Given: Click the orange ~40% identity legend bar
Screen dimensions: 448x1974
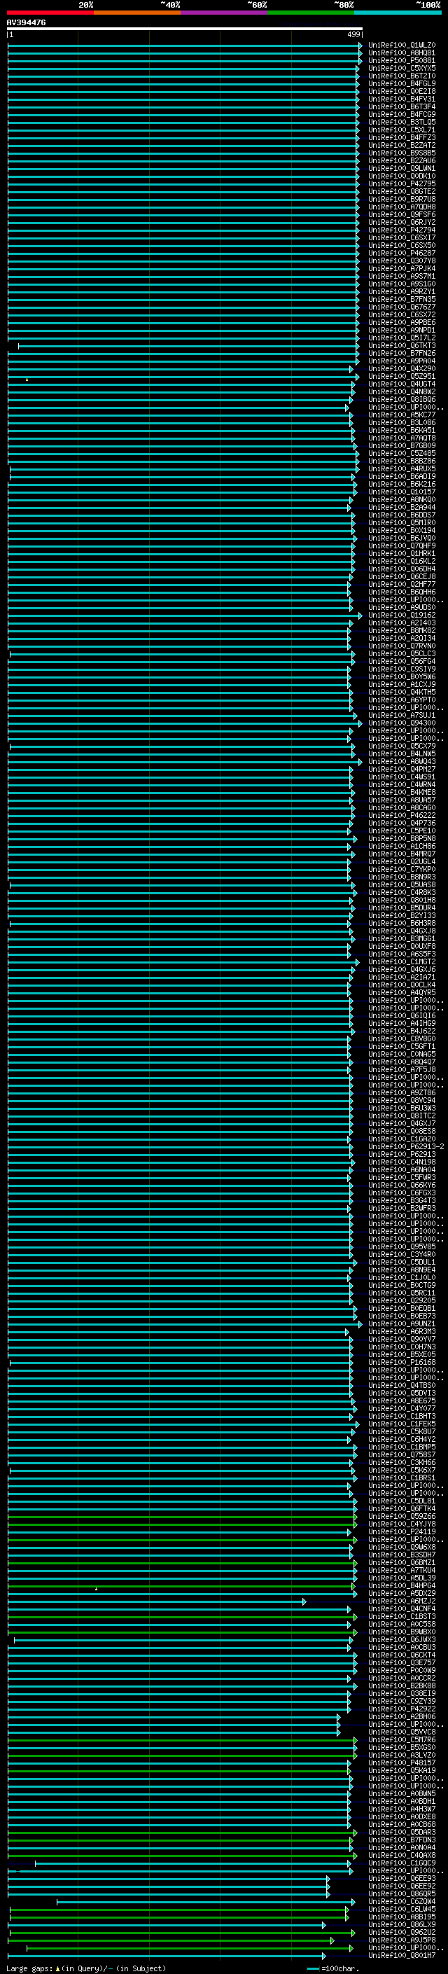Looking at the screenshot, I should [x=137, y=13].
